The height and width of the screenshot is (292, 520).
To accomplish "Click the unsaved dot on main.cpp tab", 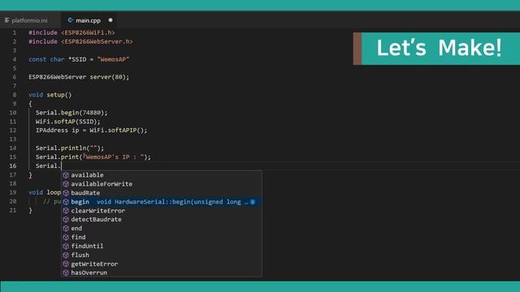I will point(110,20).
